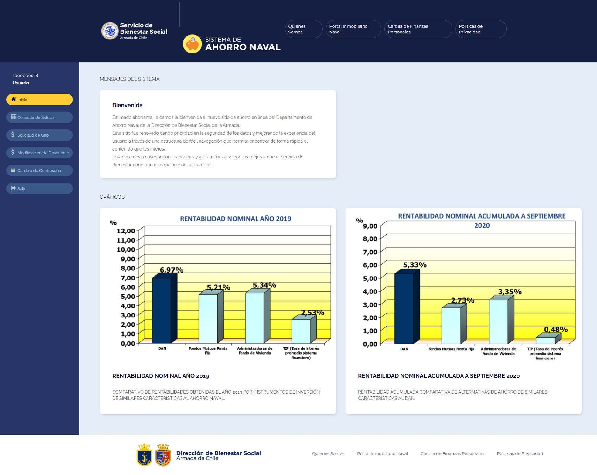Screen dimensions: 597x475
Task: Click the Servicio de Bienestar Social emblem
Action: [x=110, y=31]
